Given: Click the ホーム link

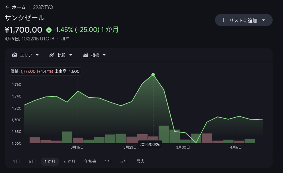Looking at the screenshot, I should (18, 7).
